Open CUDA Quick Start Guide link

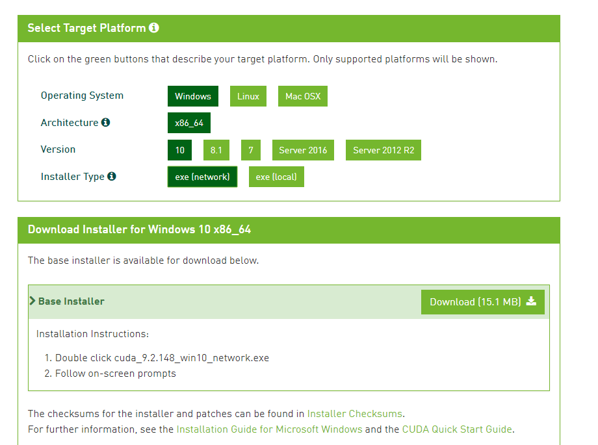pos(457,429)
